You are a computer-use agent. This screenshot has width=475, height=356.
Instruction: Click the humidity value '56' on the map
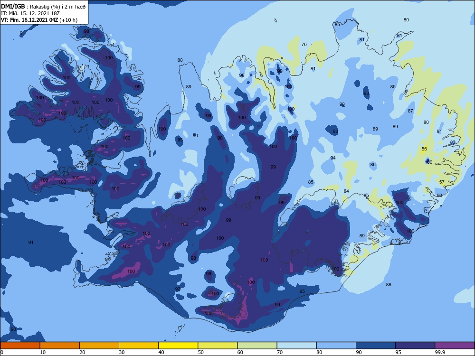424,149
